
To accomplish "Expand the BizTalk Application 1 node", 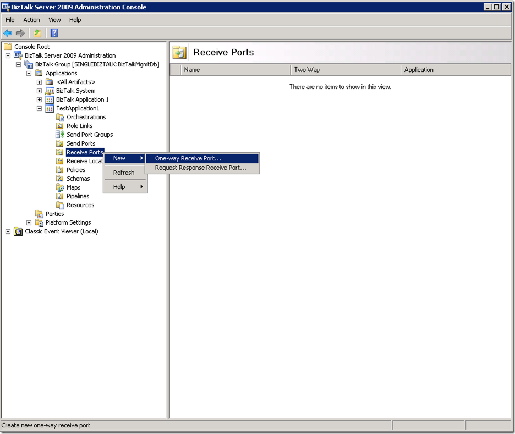I will point(40,100).
